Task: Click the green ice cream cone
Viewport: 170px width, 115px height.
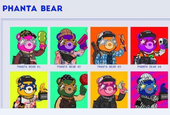Action: [42, 39]
